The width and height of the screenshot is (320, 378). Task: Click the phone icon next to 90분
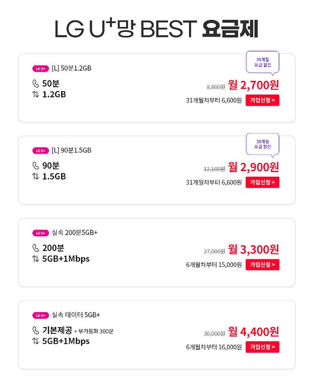35,166
